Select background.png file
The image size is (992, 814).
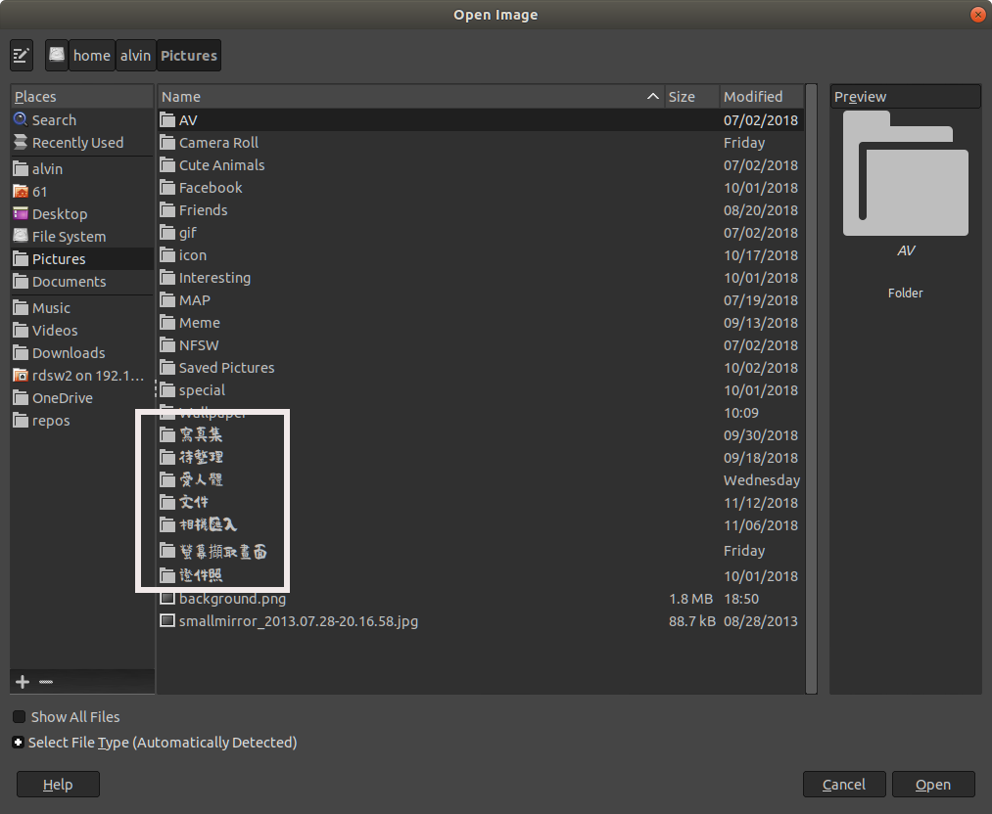click(232, 599)
